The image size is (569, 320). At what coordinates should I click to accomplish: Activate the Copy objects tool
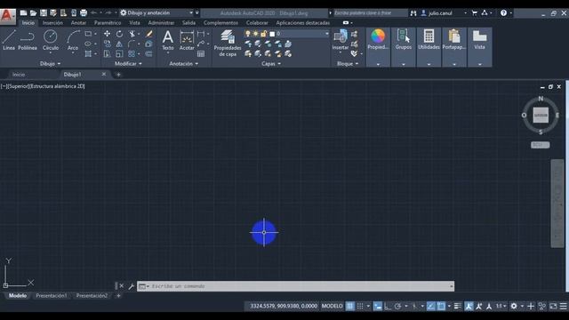[x=107, y=44]
